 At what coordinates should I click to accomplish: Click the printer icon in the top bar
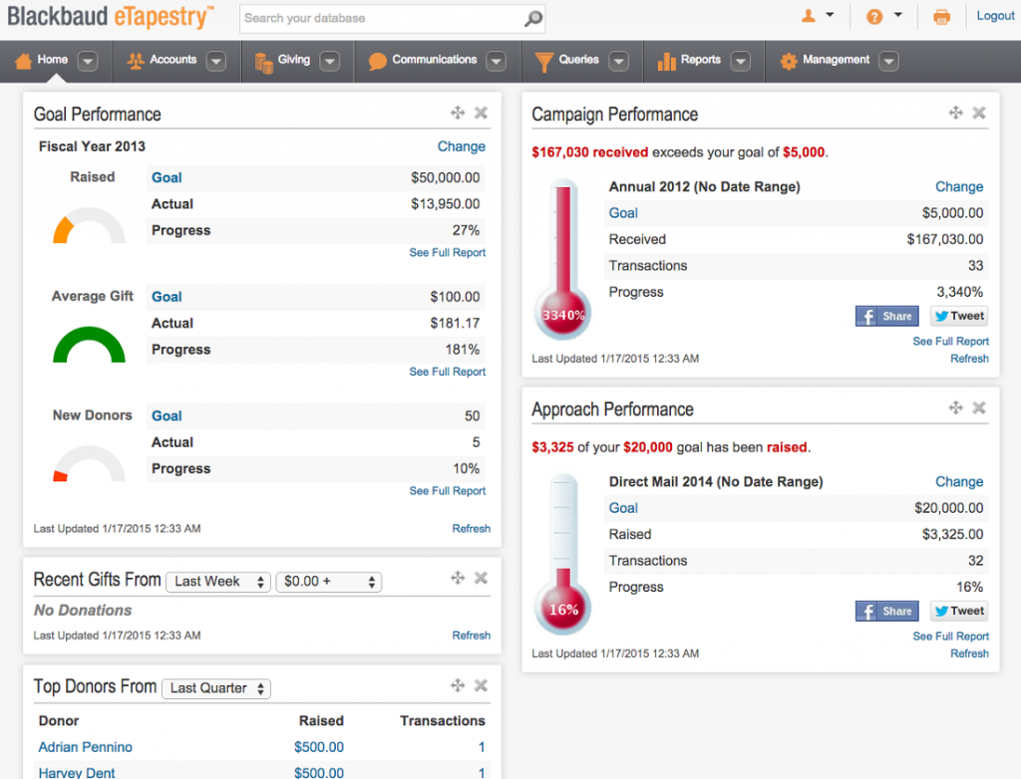[941, 17]
